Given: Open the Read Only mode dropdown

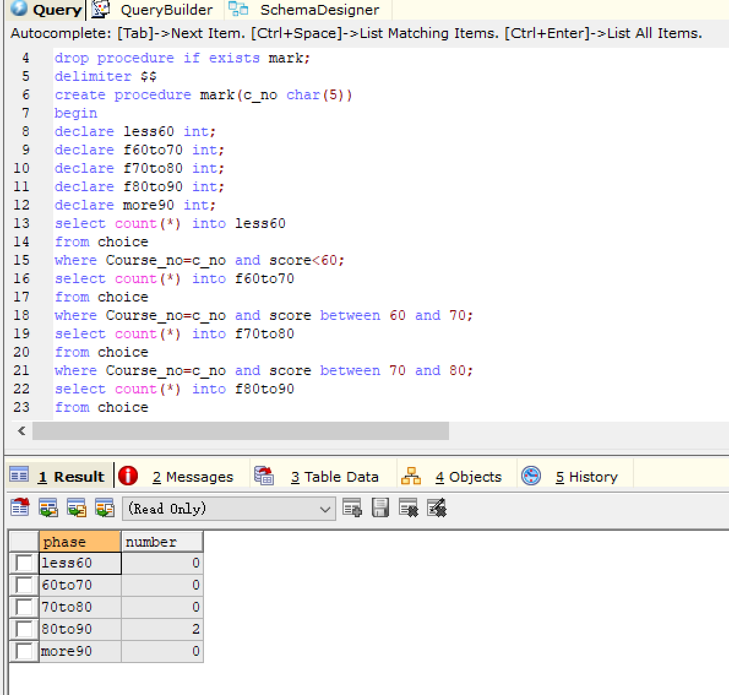Looking at the screenshot, I should click(229, 509).
